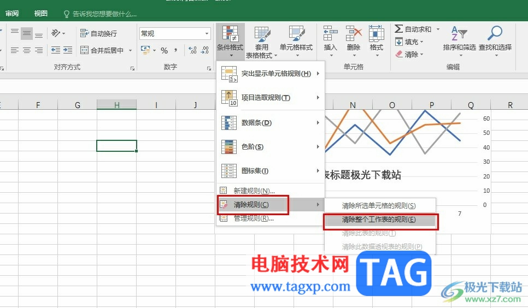Viewport: 528px width, 308px height.
Task: Apply percent style format
Action: click(x=165, y=50)
